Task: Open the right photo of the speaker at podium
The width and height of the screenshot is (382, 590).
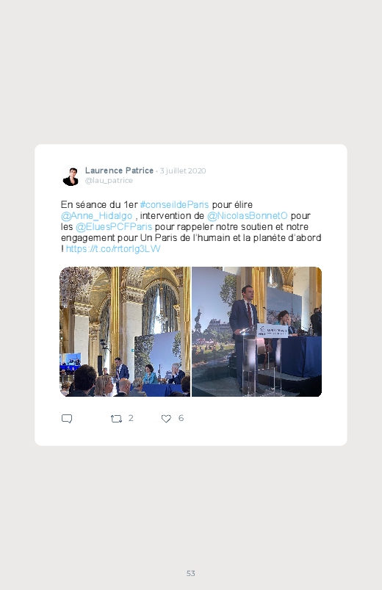Action: (x=256, y=331)
